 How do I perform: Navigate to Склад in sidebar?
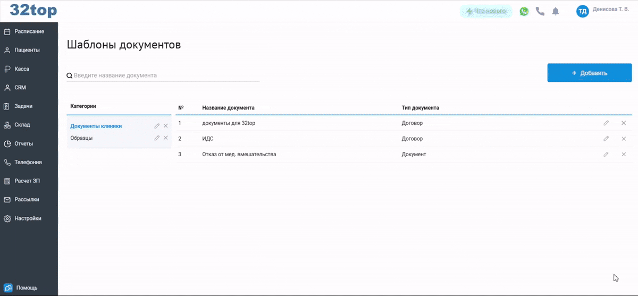click(22, 125)
